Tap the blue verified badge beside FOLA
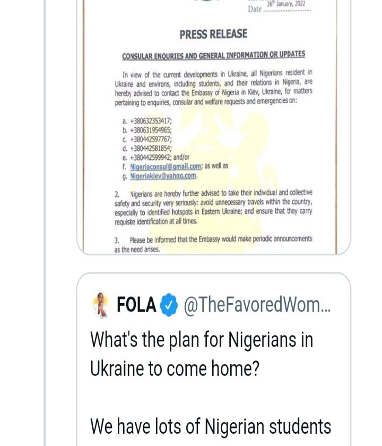The image size is (382, 446). click(x=169, y=305)
